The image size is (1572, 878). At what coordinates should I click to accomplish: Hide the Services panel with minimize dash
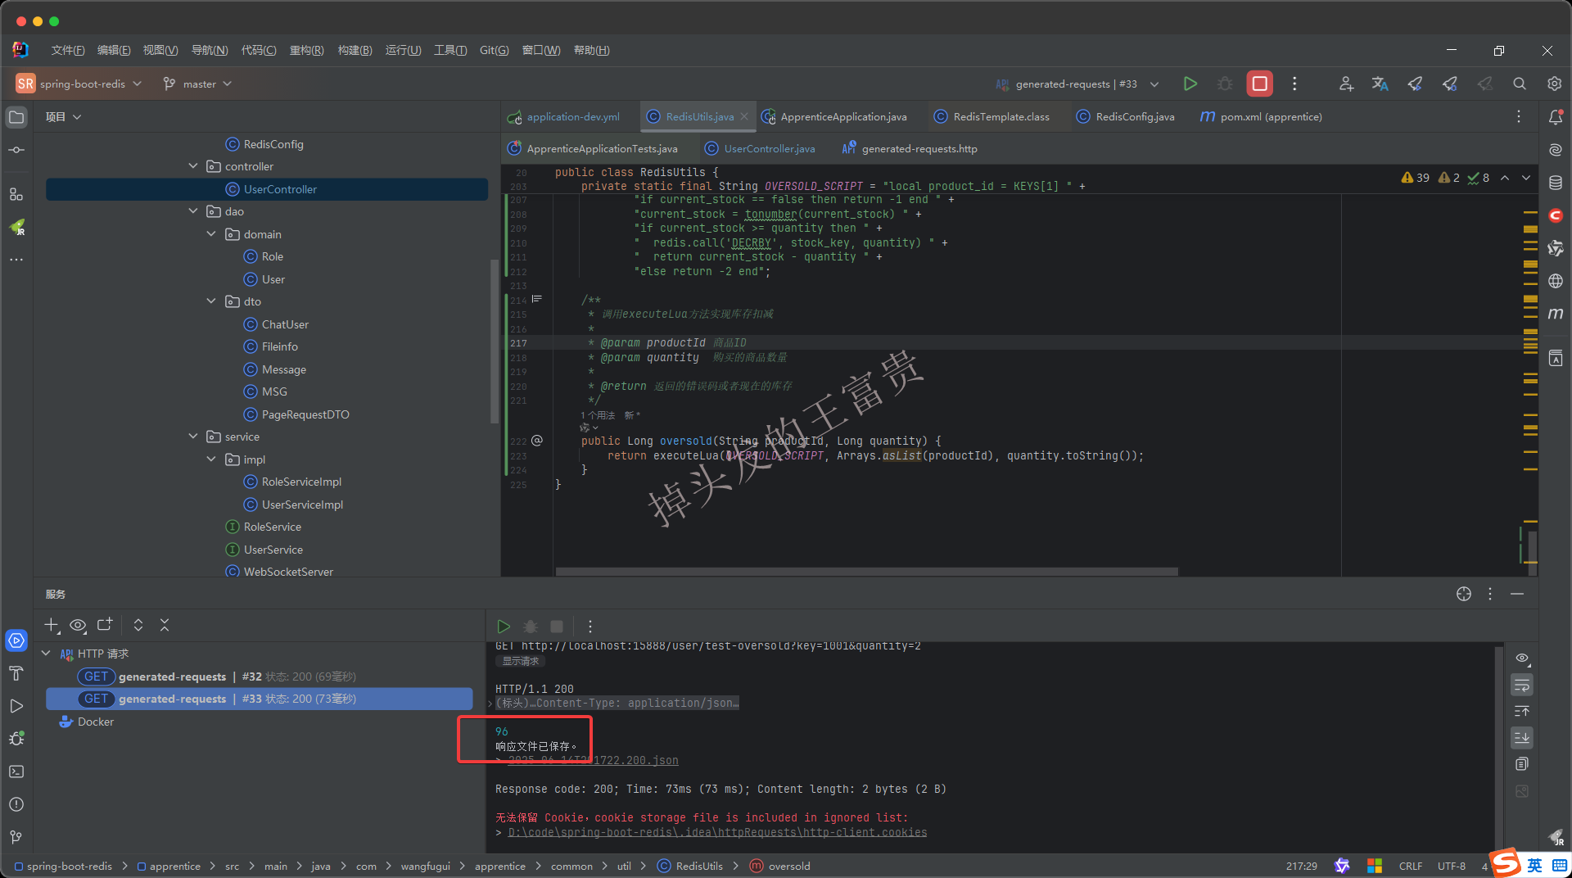(1517, 594)
